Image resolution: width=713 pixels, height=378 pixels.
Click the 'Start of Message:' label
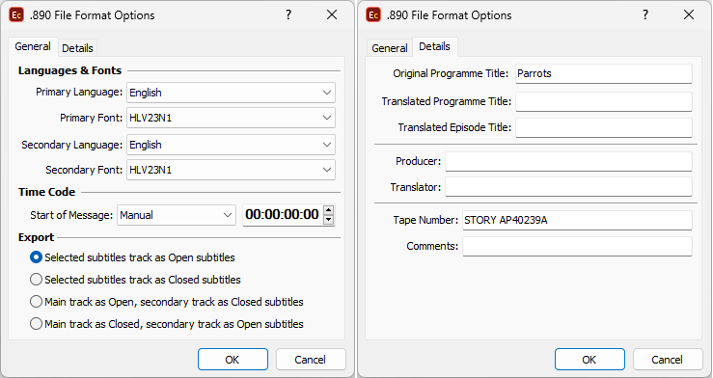coord(71,215)
